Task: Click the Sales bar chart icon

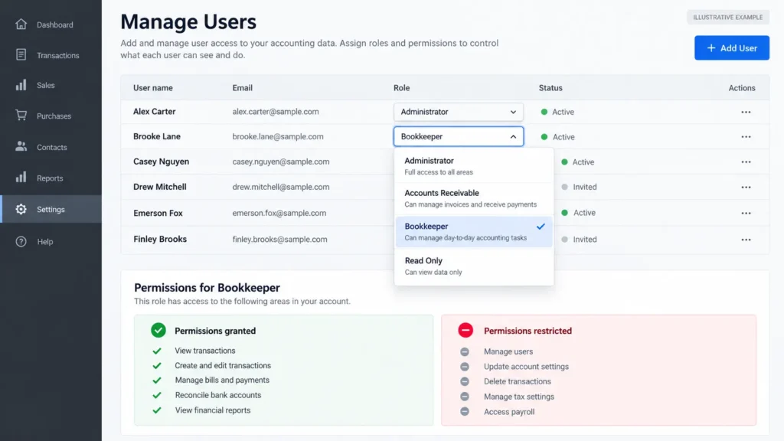Action: (21, 85)
